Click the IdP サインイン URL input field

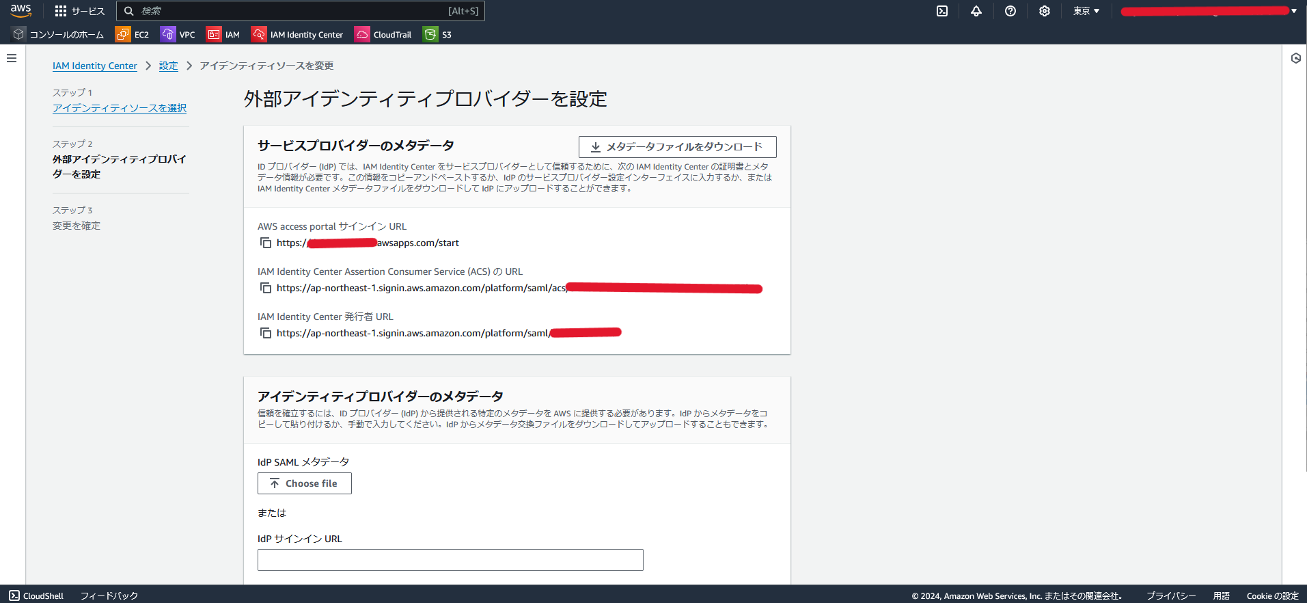[x=450, y=560]
